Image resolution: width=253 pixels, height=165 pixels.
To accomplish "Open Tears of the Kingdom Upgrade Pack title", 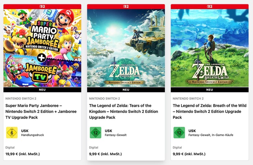I will click(x=123, y=111).
